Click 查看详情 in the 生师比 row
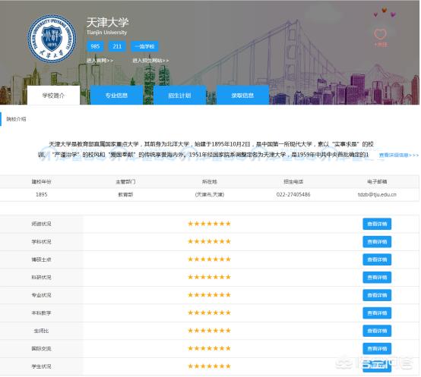This screenshot has height=377, width=421. 377,331
